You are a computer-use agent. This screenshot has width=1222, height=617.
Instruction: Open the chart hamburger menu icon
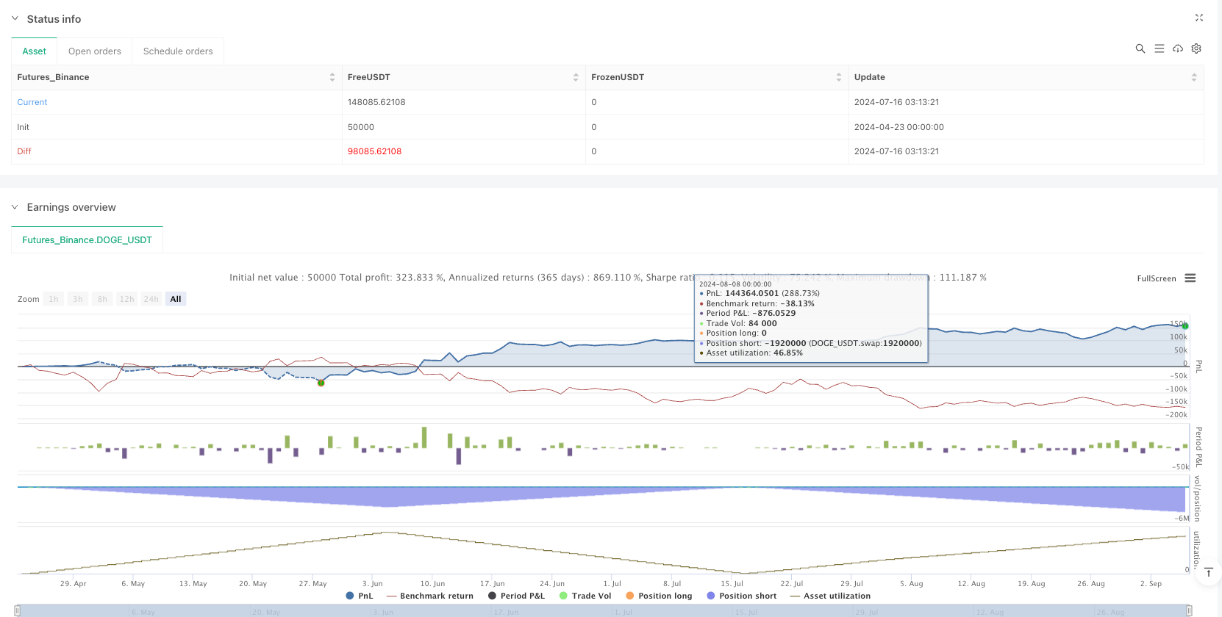[x=1190, y=278]
